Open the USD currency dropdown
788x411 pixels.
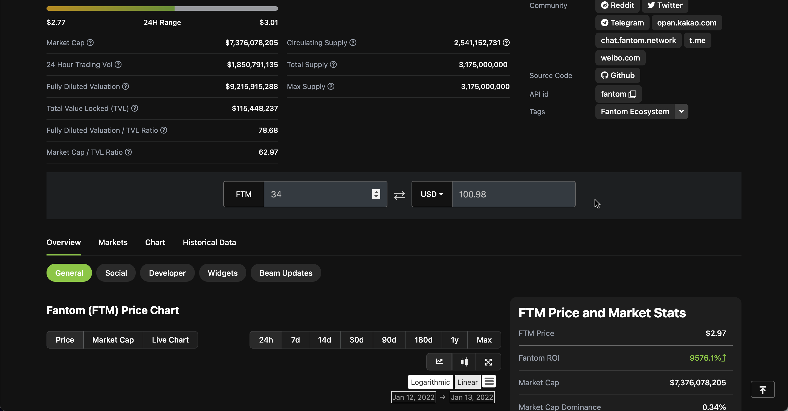pyautogui.click(x=432, y=194)
